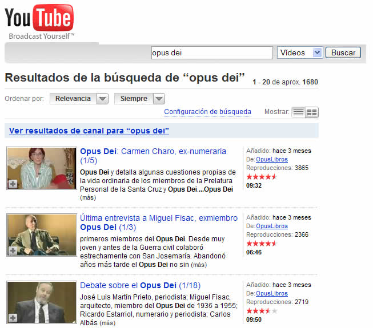Click duration text "06:46"
Viewport: 373px width, 328px height.
coord(254,253)
